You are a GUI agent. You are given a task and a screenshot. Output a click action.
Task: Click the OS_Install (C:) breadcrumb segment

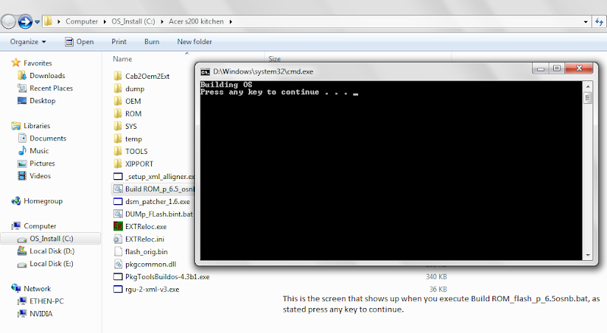coord(134,21)
